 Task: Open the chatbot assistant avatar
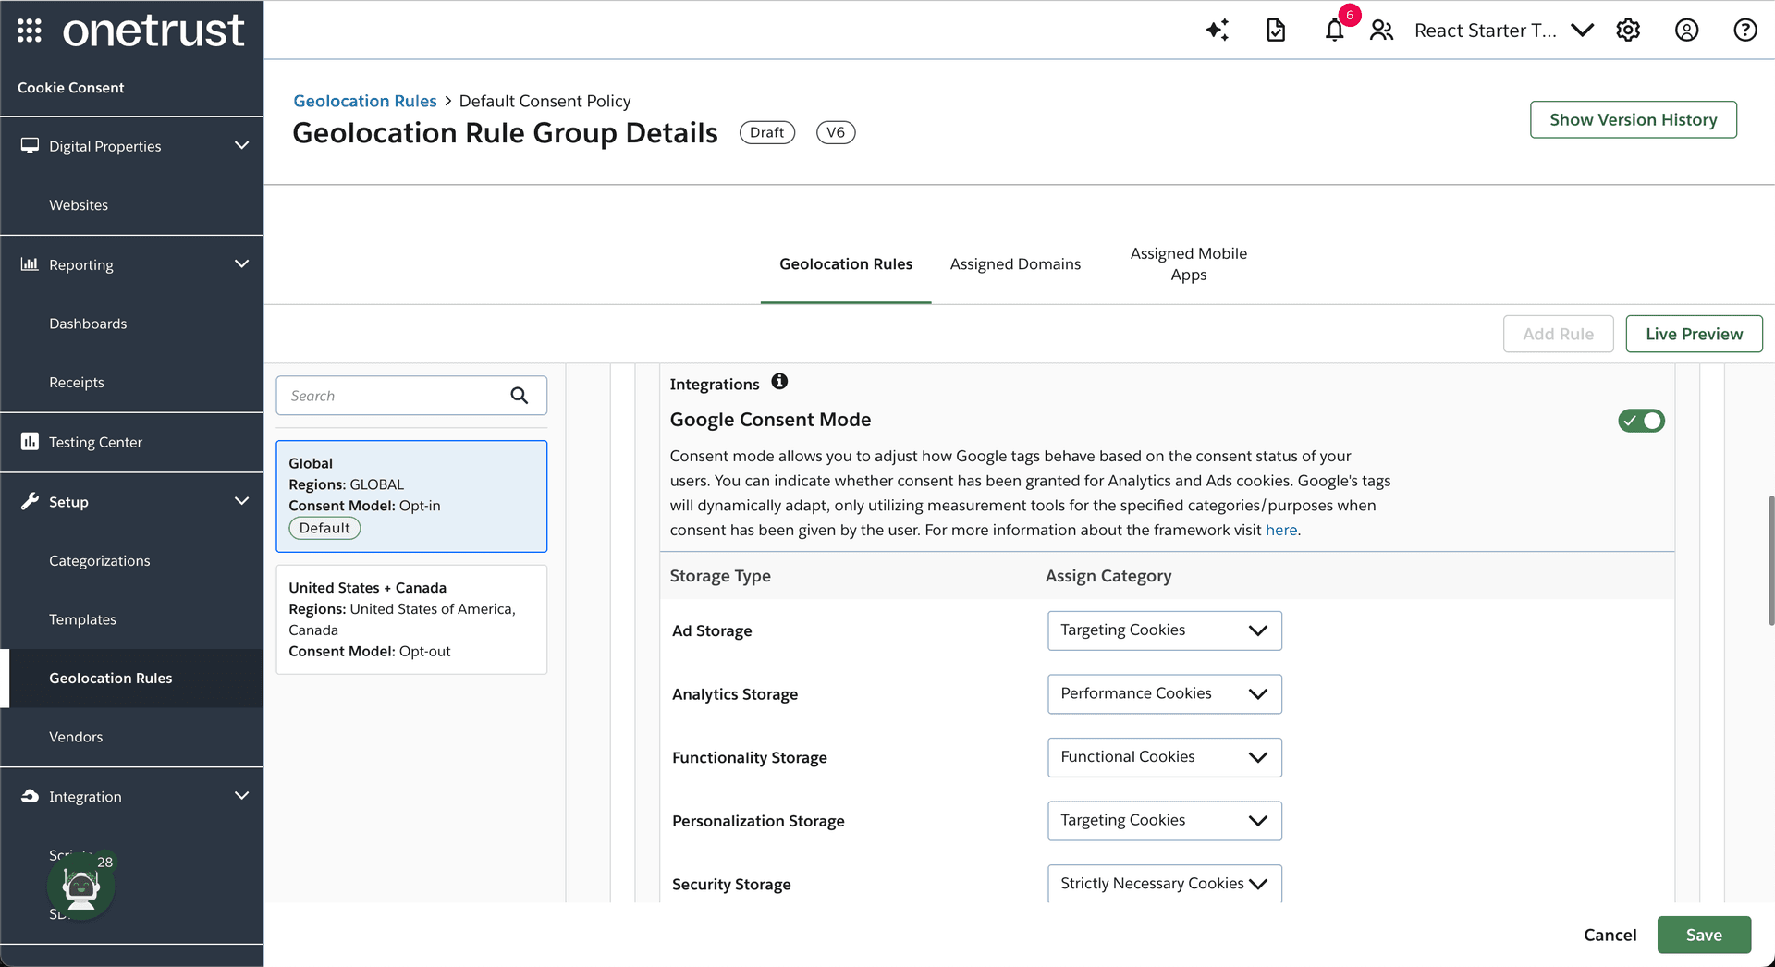coord(81,887)
